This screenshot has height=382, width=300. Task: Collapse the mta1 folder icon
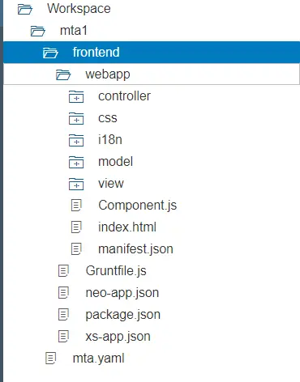(x=37, y=31)
